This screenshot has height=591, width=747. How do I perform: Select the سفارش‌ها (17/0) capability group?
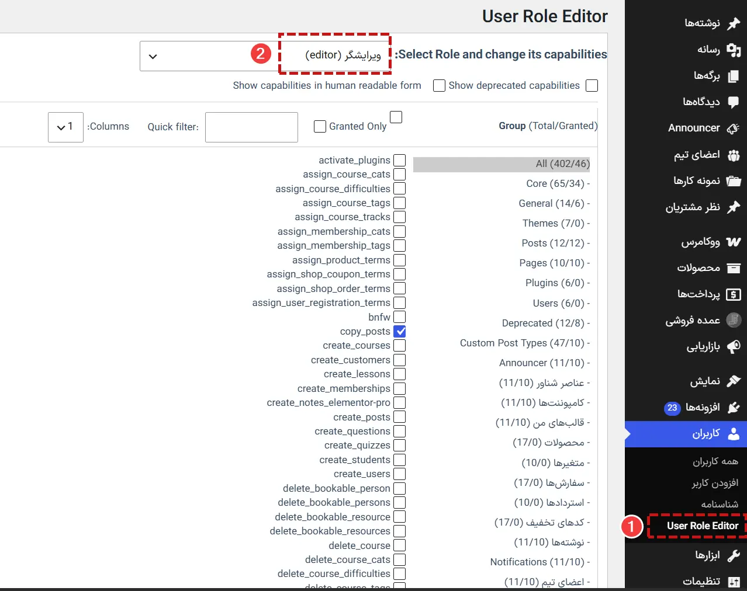coord(552,483)
